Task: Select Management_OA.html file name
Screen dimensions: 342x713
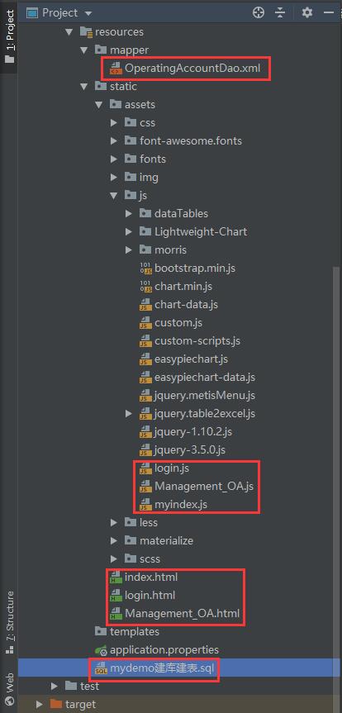Action: click(183, 613)
